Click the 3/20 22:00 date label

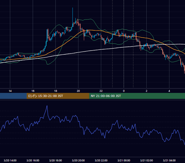101,160
